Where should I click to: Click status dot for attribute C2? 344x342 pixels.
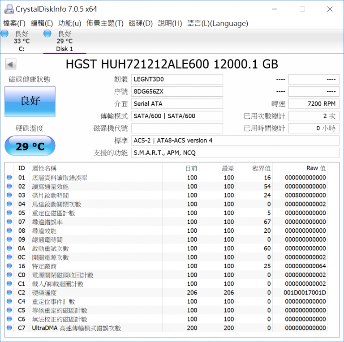click(9, 292)
